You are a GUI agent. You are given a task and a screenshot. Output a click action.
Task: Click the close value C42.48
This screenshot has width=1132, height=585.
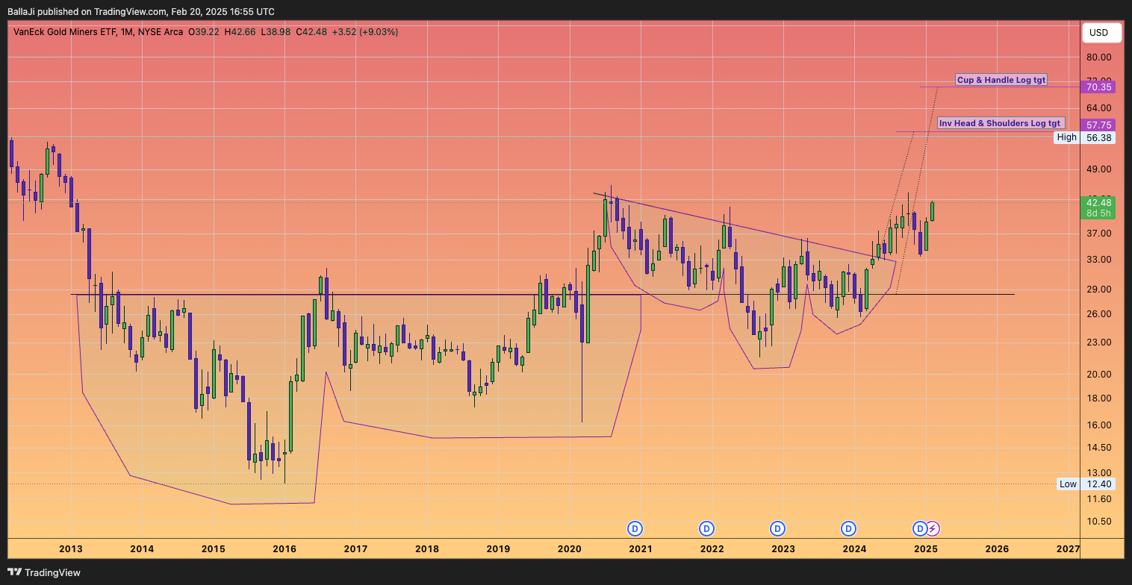311,32
